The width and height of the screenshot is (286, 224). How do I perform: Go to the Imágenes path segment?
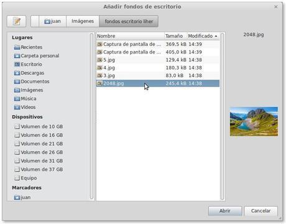pos(83,21)
